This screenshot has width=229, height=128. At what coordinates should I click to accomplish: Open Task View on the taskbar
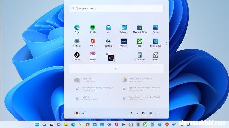tap(51, 125)
